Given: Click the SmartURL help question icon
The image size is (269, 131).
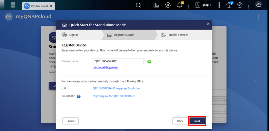Looking at the screenshot, I should pos(79,96).
